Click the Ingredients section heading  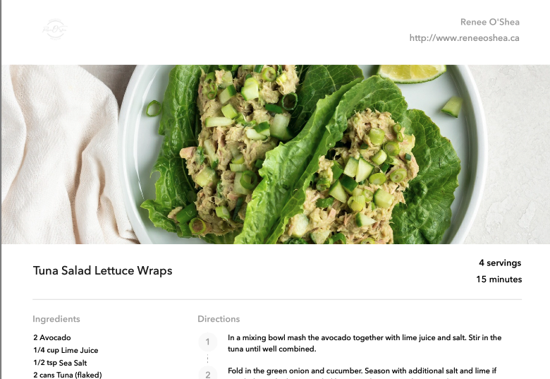(x=56, y=319)
